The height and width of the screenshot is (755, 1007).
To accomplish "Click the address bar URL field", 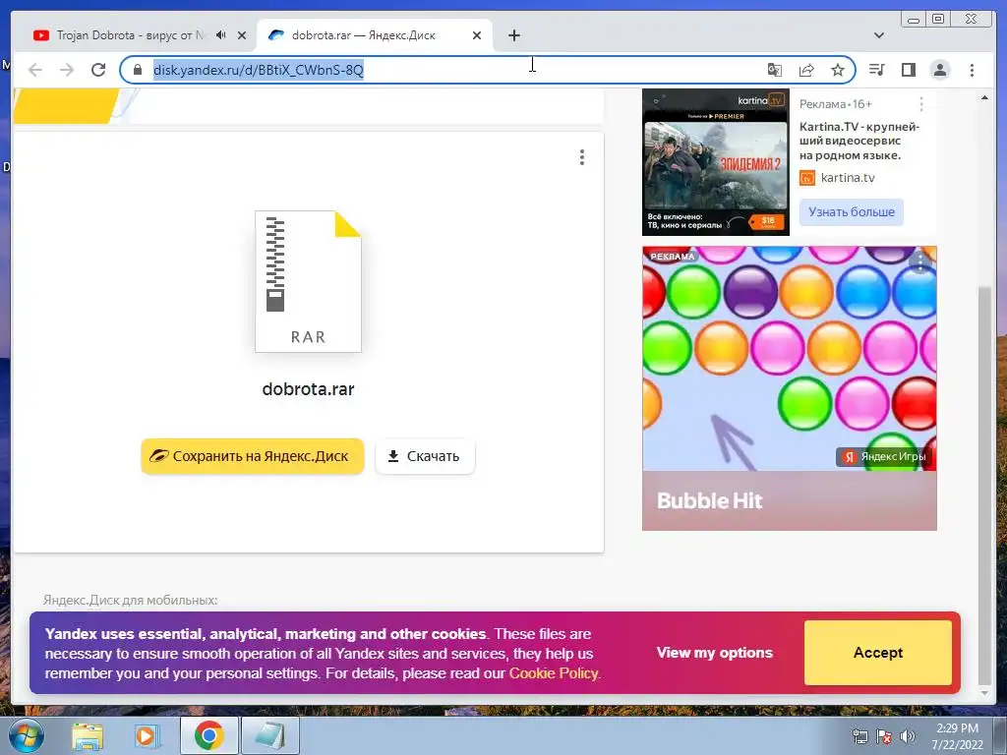I will pos(449,70).
